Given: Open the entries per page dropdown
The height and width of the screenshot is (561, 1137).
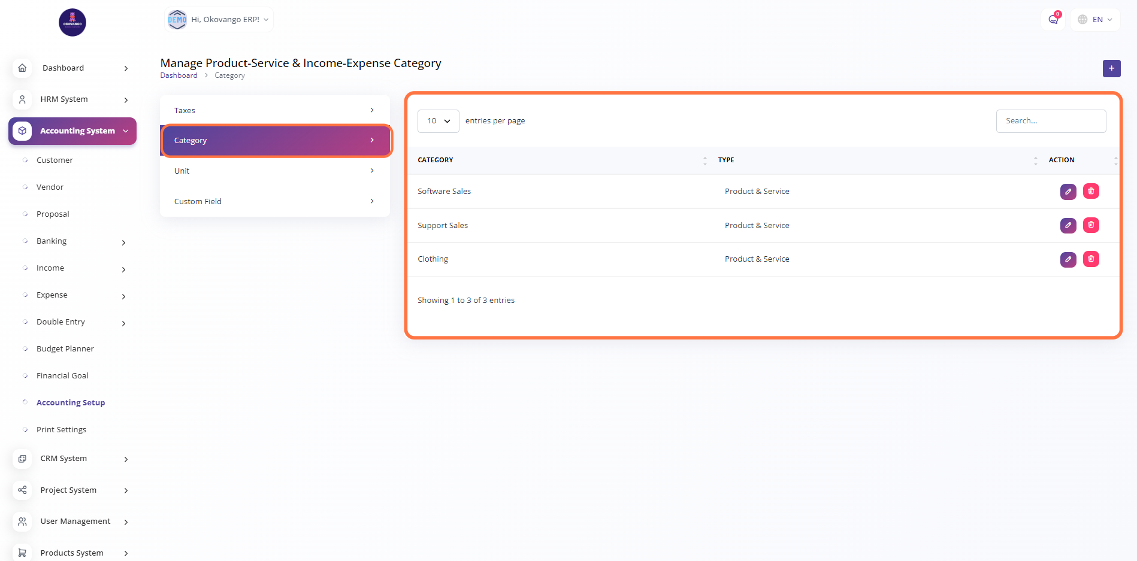Looking at the screenshot, I should pyautogui.click(x=438, y=121).
